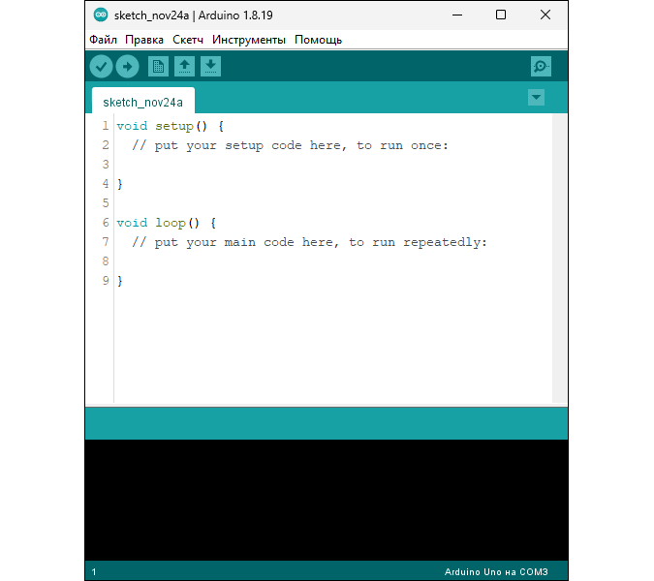
Task: Close the Arduino window
Action: (545, 15)
